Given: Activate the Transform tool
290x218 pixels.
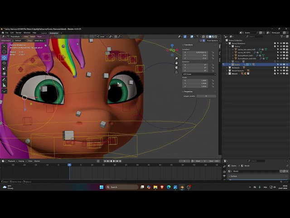Looking at the screenshot, I should [4, 74].
